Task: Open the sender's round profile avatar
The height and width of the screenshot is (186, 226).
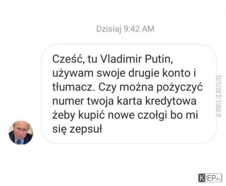Action: (21, 132)
